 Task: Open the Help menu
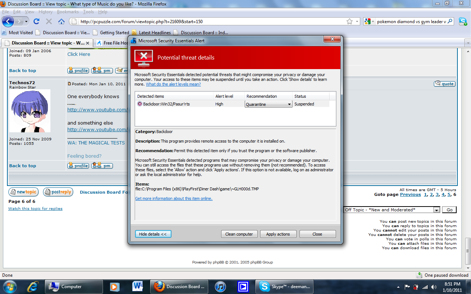point(103,12)
